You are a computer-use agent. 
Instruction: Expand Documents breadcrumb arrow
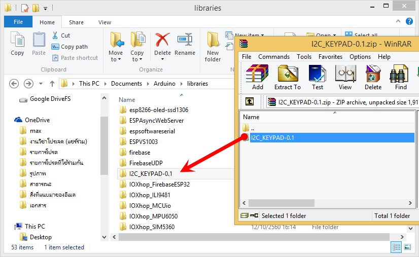click(148, 84)
